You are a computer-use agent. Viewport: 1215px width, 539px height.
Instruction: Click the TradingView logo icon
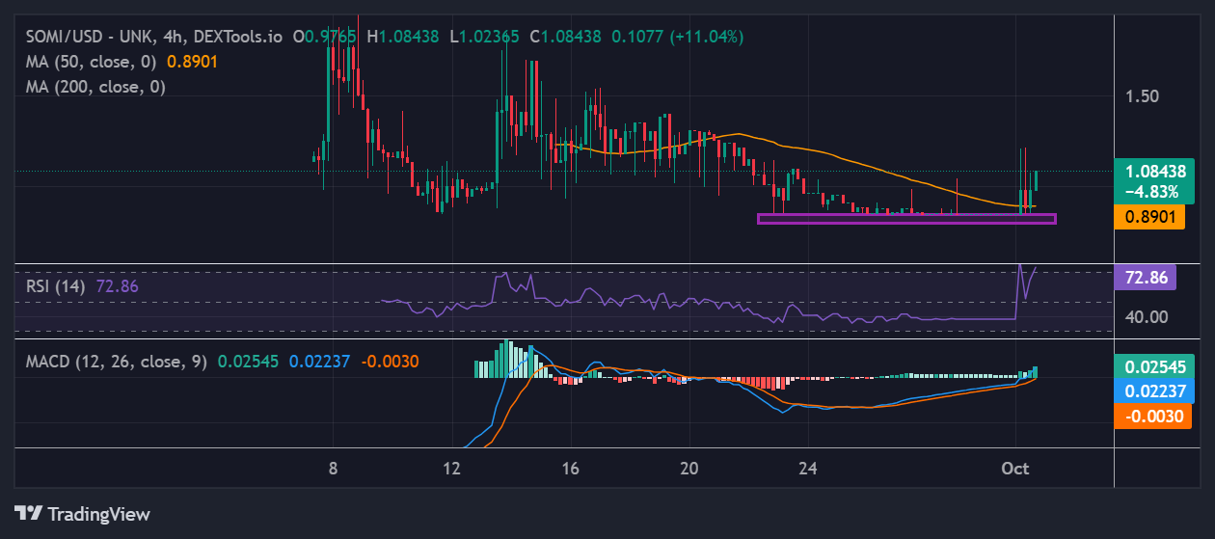pos(28,513)
